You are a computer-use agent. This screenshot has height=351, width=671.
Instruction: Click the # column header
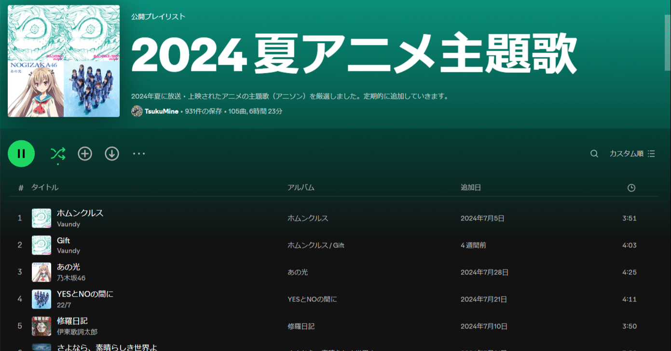pos(21,188)
